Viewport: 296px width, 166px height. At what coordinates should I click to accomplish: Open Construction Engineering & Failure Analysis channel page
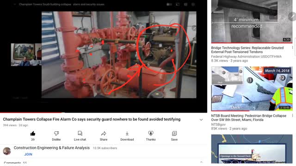[51, 148]
